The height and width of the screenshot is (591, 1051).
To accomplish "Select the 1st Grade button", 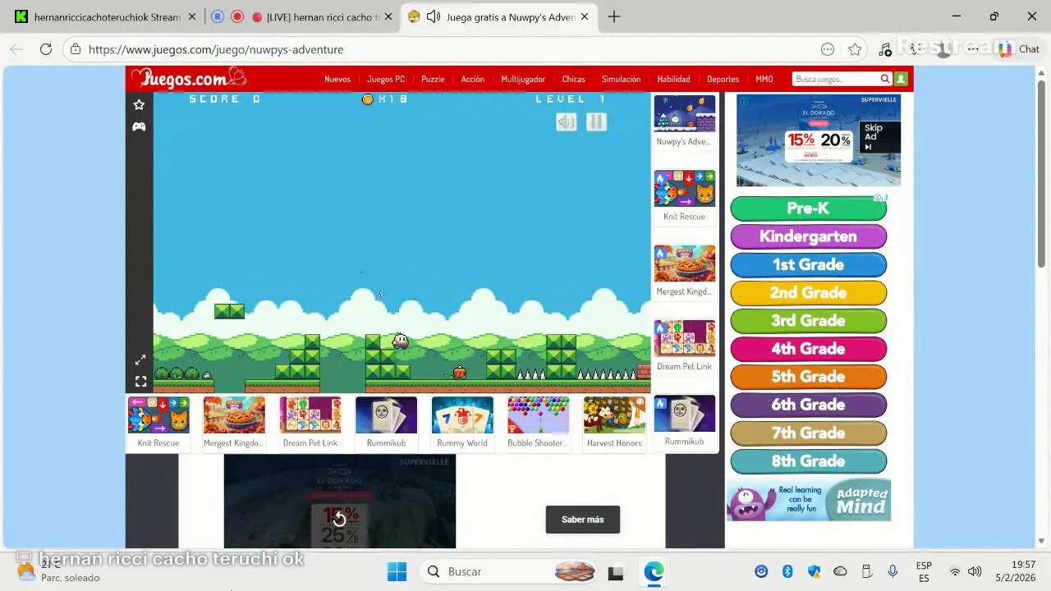I will coord(809,264).
